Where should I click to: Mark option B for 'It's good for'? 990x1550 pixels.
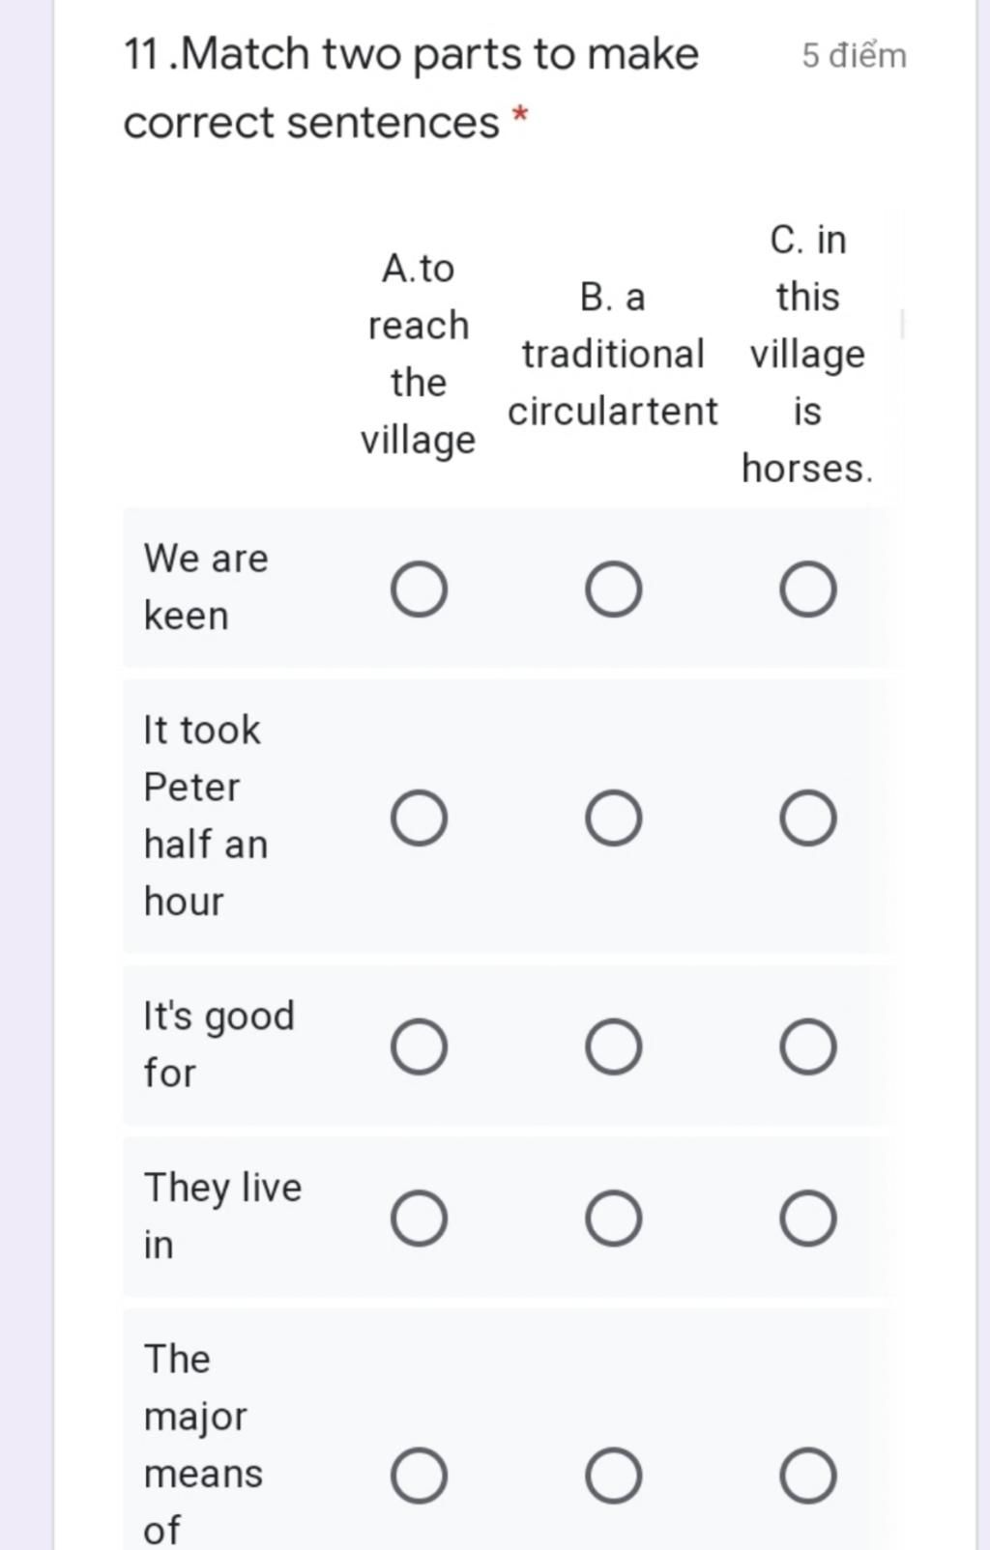(613, 1047)
